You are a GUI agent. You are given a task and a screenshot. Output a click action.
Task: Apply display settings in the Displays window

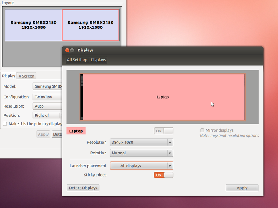pyautogui.click(x=242, y=188)
